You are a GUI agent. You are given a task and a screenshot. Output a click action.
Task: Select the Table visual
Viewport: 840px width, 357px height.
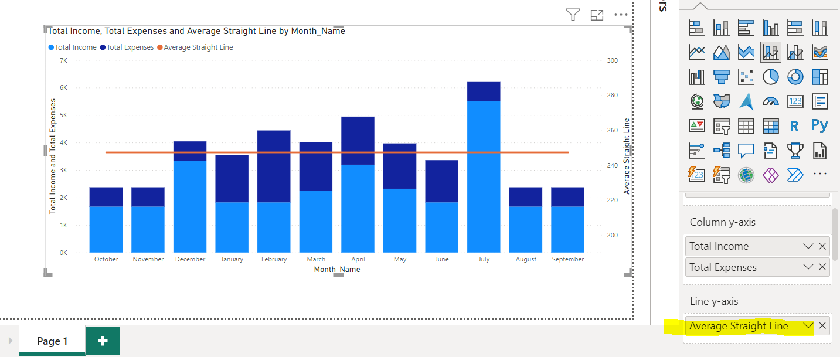tap(746, 125)
